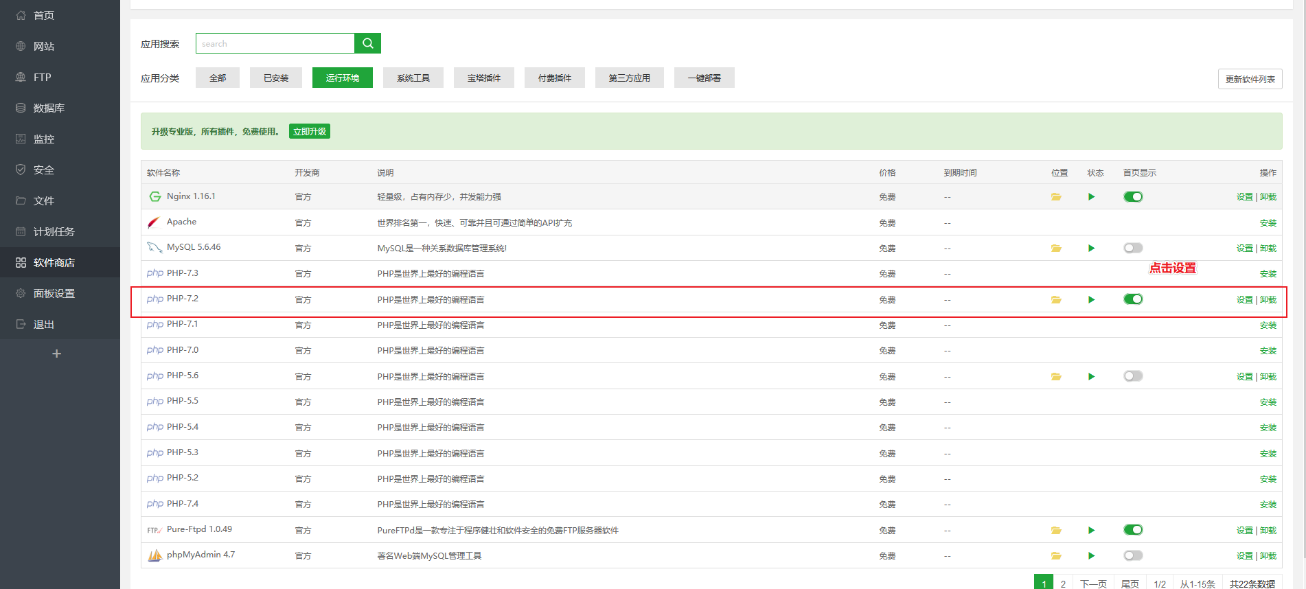
Task: Click 安装 for PHP-7.1
Action: (1268, 325)
